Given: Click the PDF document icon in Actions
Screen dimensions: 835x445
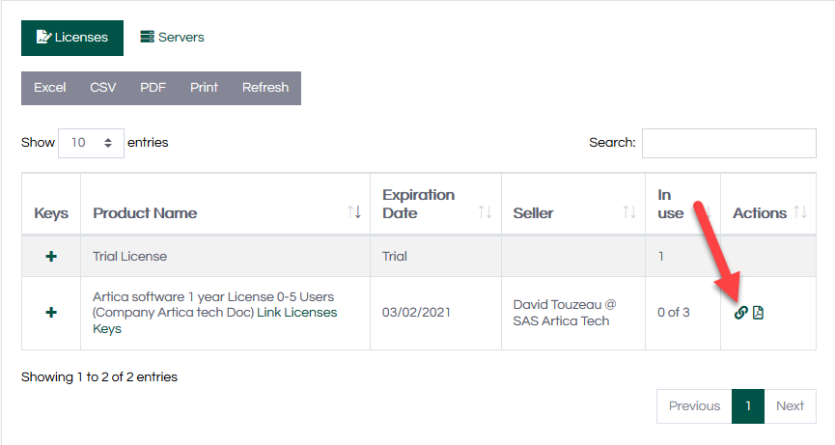Looking at the screenshot, I should pos(758,312).
